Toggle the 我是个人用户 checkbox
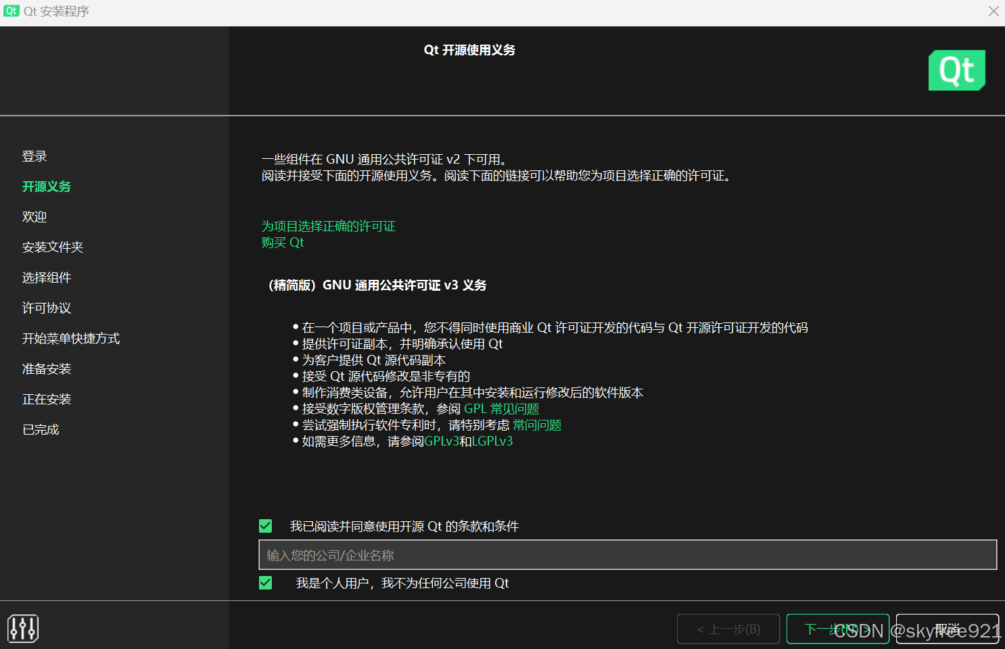The width and height of the screenshot is (1005, 649). 266,583
